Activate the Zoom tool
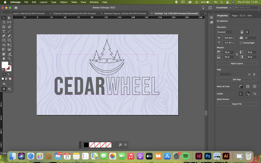 (9, 59)
